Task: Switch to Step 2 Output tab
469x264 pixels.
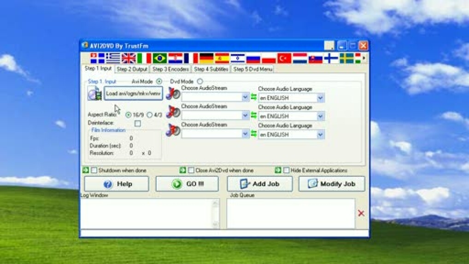Action: (131, 69)
